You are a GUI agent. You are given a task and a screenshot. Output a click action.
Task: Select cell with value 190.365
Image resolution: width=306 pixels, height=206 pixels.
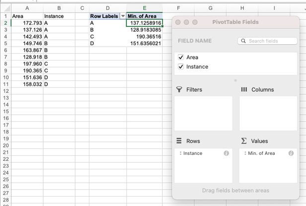[27, 70]
